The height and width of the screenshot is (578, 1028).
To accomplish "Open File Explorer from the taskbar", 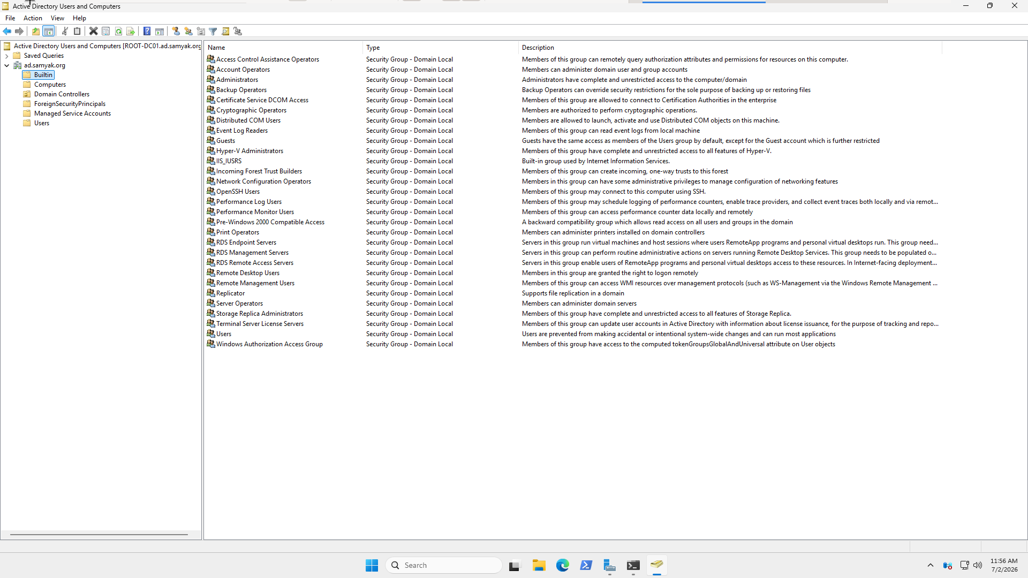I will [x=539, y=565].
